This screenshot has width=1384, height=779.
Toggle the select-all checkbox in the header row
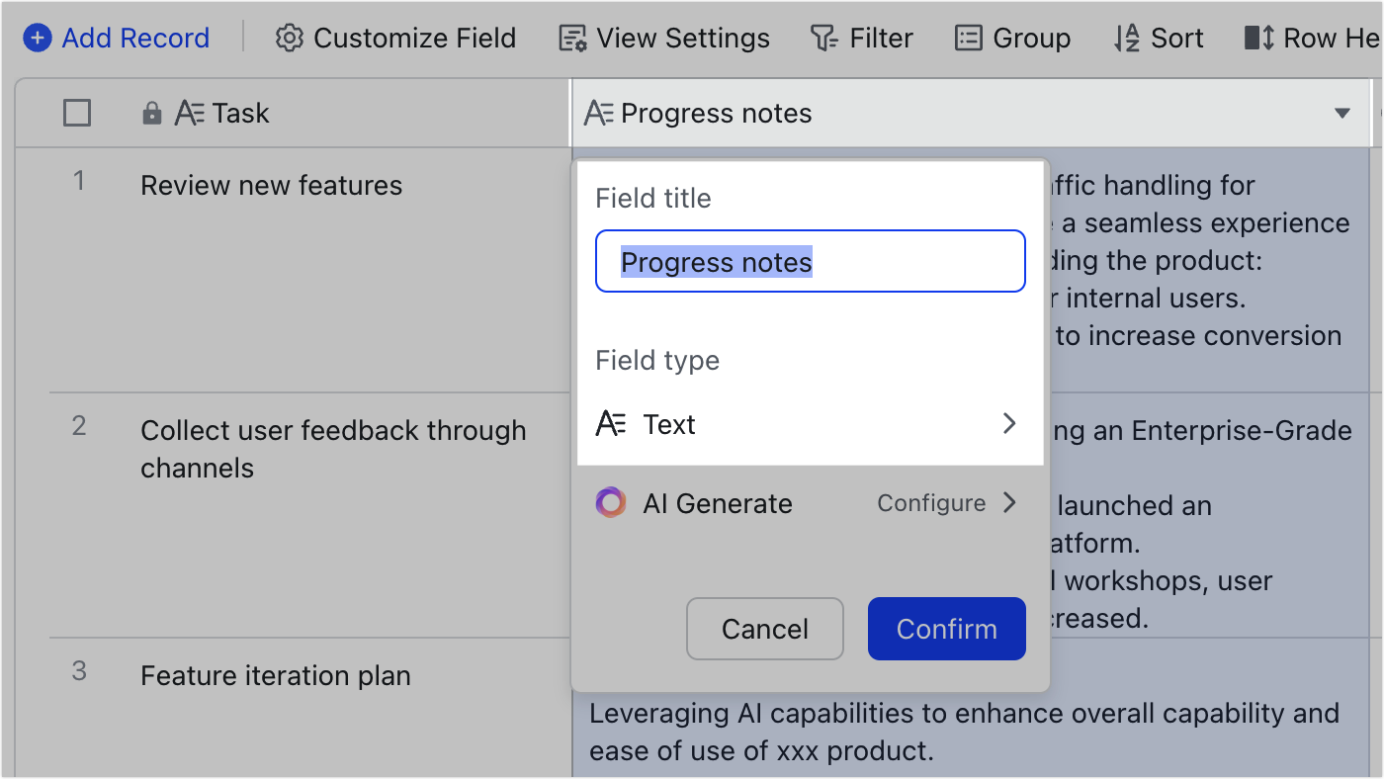[76, 113]
